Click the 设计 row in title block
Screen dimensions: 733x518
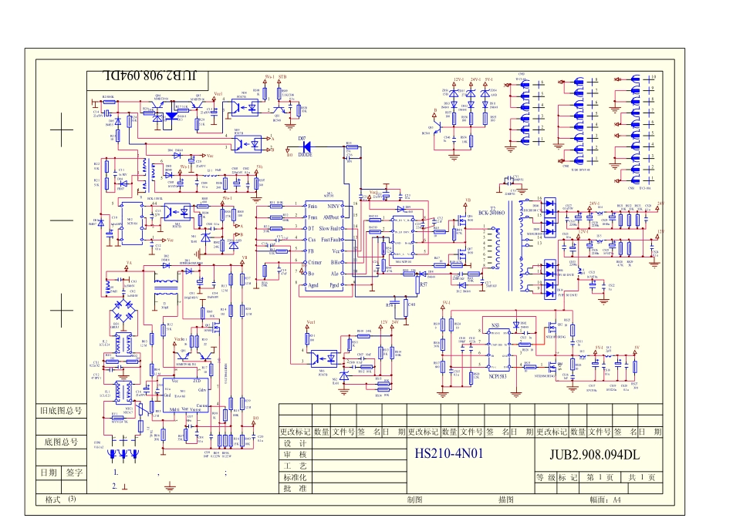pos(296,443)
